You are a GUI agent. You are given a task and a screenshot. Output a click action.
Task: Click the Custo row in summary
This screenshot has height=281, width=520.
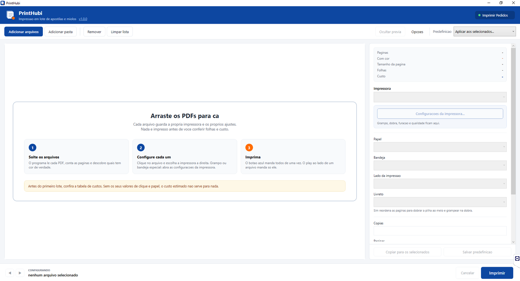440,76
